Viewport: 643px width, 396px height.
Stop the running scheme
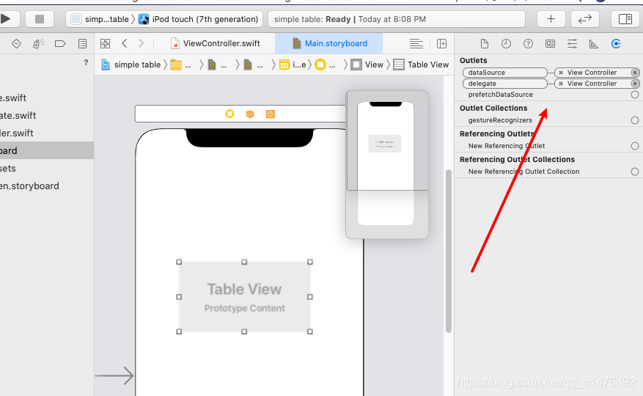coord(40,19)
